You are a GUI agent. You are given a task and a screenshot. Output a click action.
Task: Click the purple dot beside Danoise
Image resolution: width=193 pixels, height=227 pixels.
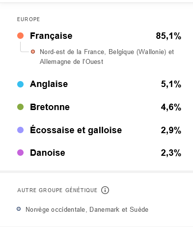click(21, 153)
